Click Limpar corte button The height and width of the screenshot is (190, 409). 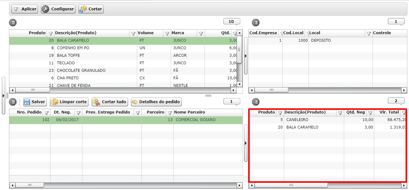pyautogui.click(x=69, y=102)
